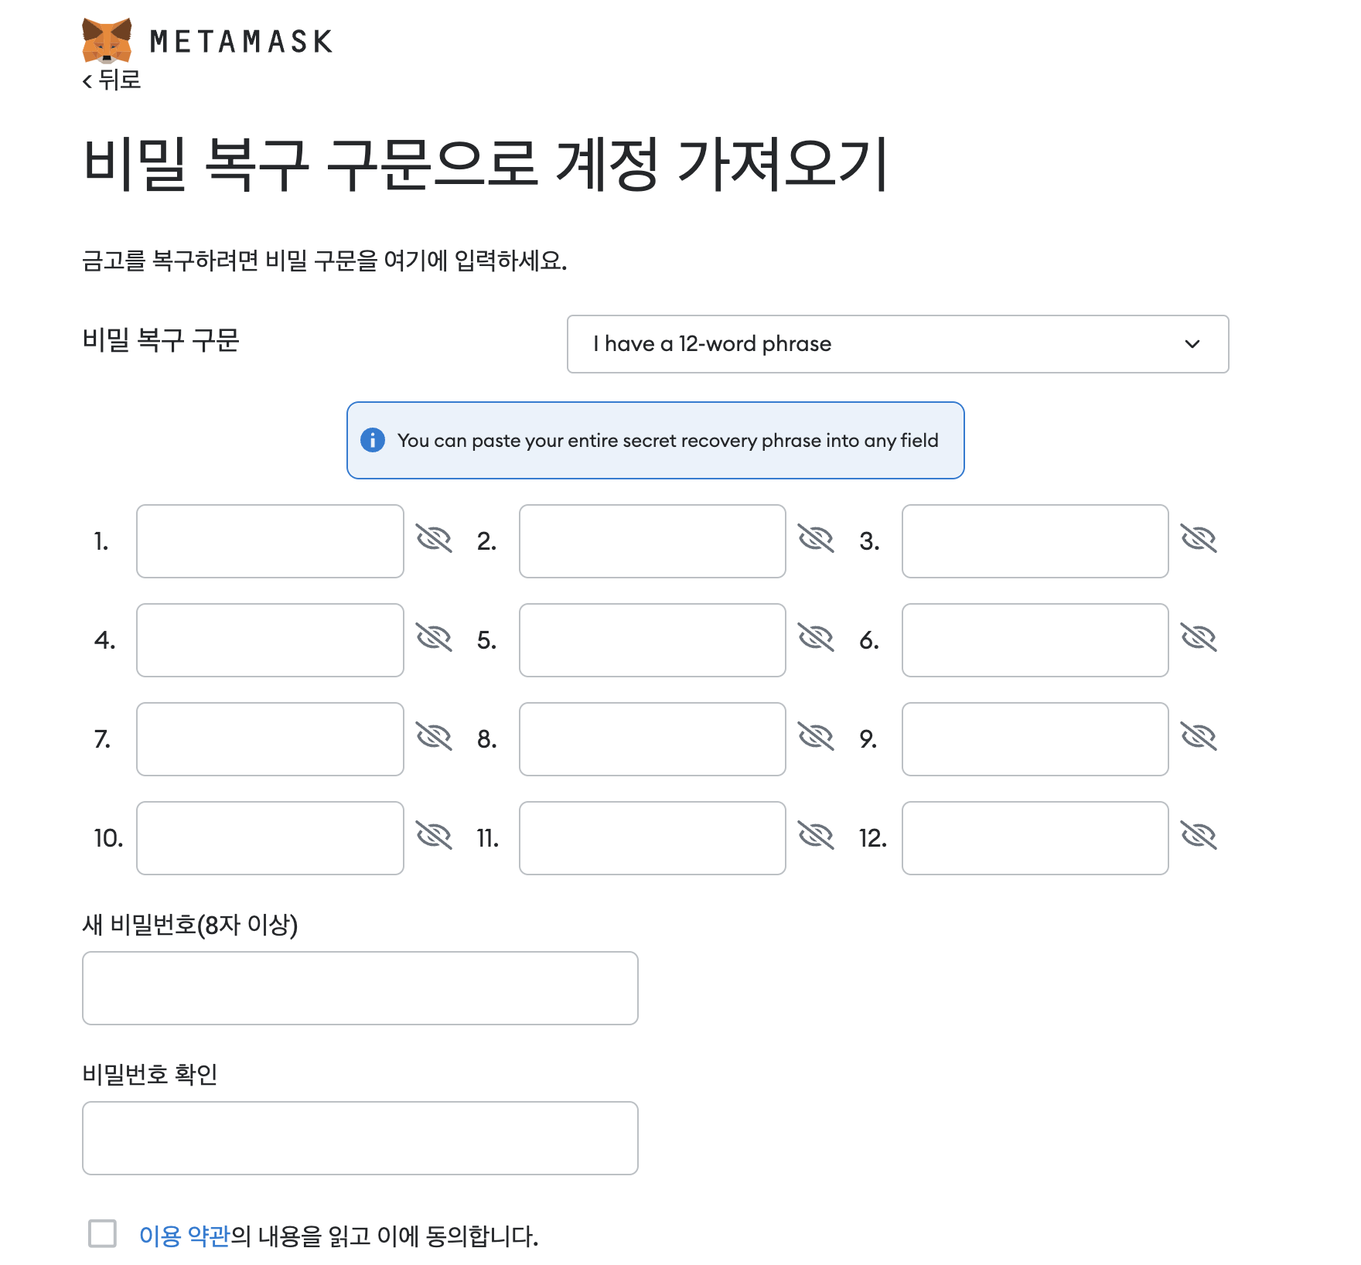Show word 7 by clicking its eye
1361x1265 pixels.
434,737
